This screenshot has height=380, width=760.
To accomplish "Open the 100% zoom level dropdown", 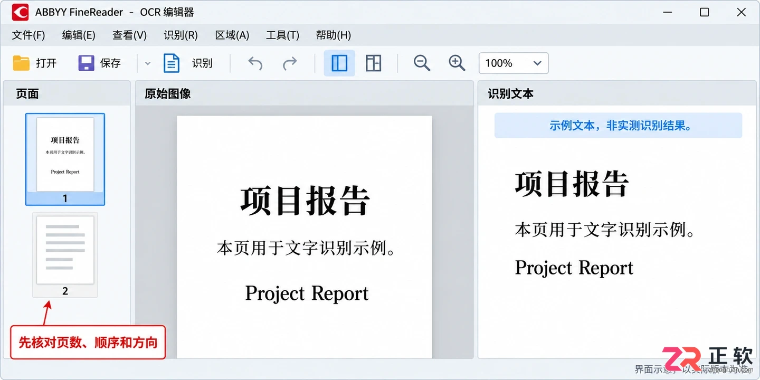I will [514, 63].
